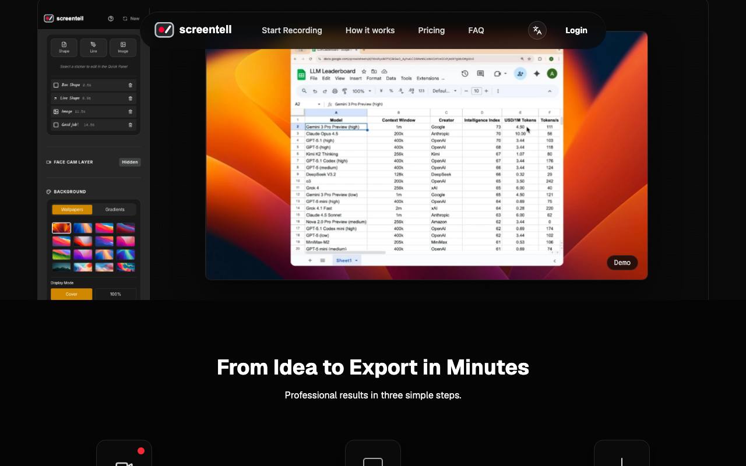Click the Box Shape square sticker icon

tap(56, 85)
